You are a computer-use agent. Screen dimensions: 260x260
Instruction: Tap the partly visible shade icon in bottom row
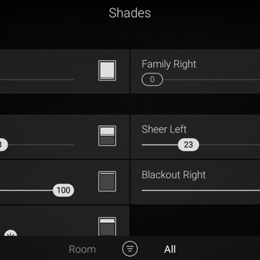(107, 226)
